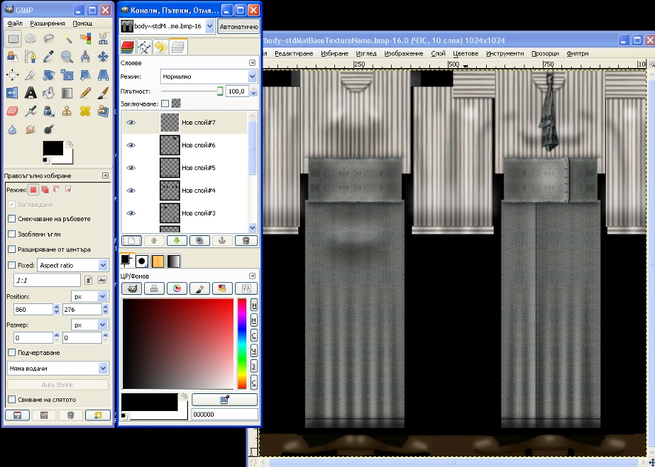Tick the Fixed checkbox
655x467 pixels.
point(11,265)
